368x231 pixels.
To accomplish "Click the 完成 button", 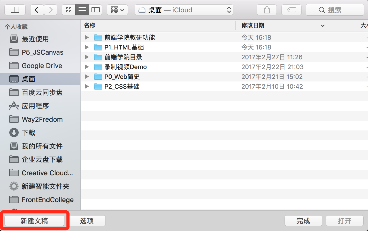I will 303,221.
